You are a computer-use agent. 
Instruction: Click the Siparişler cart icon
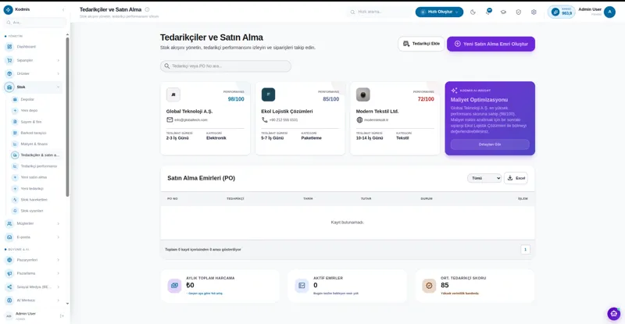pyautogui.click(x=9, y=60)
